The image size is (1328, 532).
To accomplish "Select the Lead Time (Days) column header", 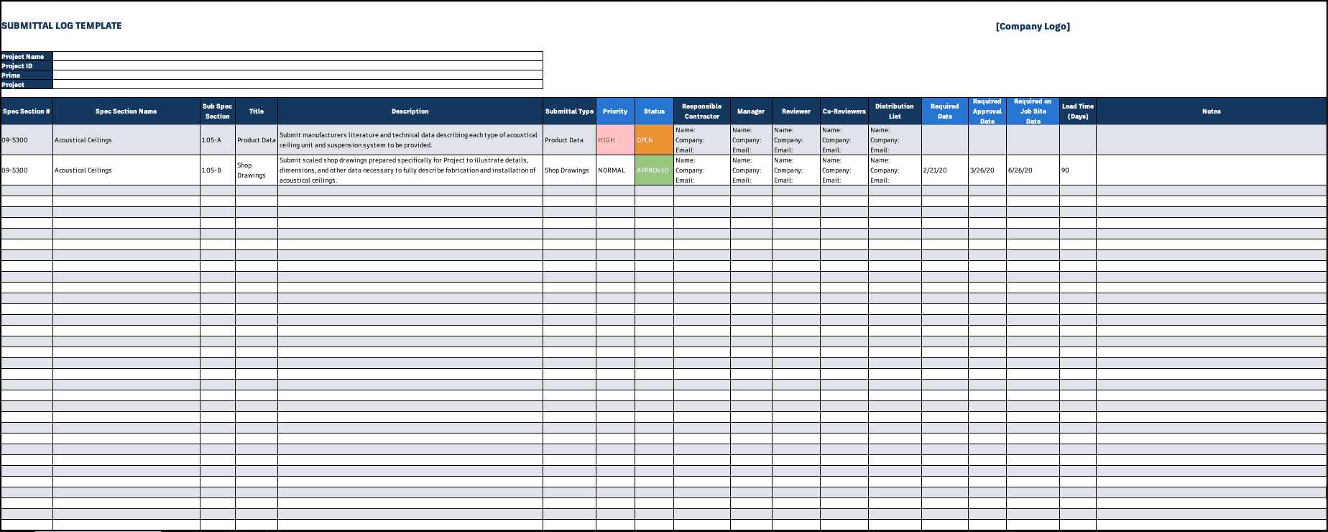I will tap(1078, 111).
